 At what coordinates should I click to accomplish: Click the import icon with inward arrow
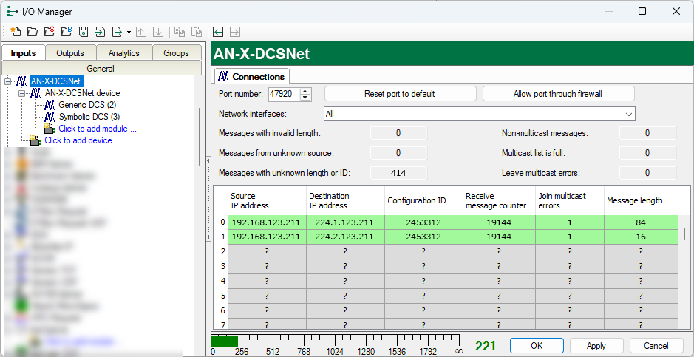[x=101, y=32]
